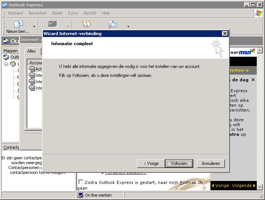Click the Outlook Express banner icon
This screenshot has height=200, width=265.
(6, 41)
